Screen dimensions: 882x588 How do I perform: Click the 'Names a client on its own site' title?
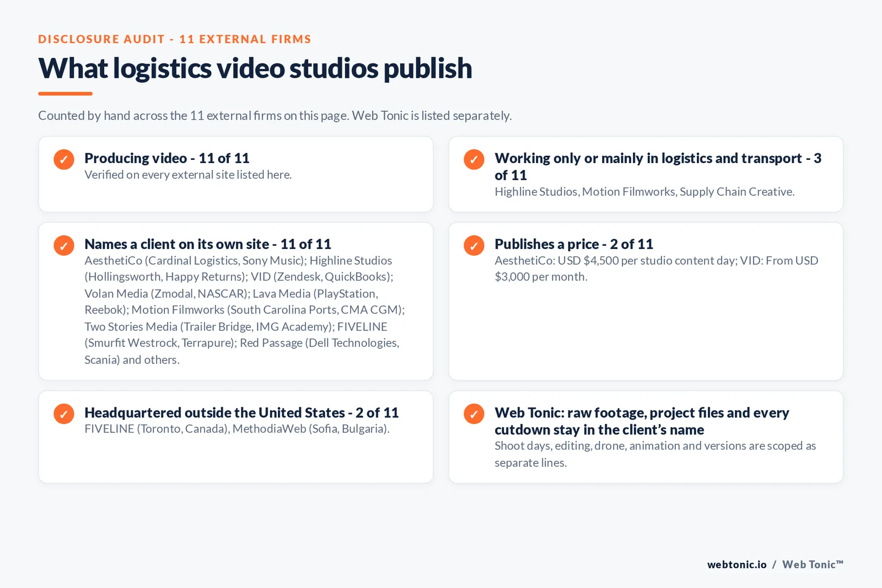[x=208, y=244]
